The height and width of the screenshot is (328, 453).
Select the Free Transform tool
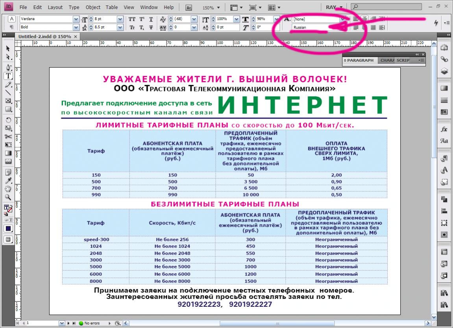coord(8,145)
